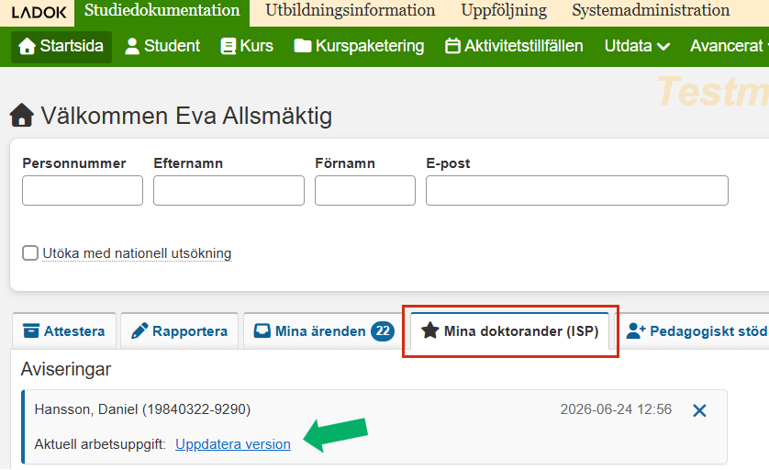The height and width of the screenshot is (470, 769).
Task: Click the Välkommen Eva Allsmäktig heading
Action: click(186, 116)
